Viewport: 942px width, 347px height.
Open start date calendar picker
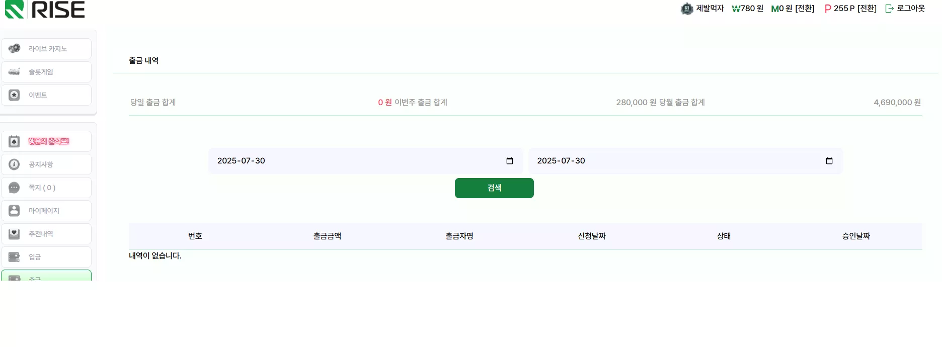(509, 161)
